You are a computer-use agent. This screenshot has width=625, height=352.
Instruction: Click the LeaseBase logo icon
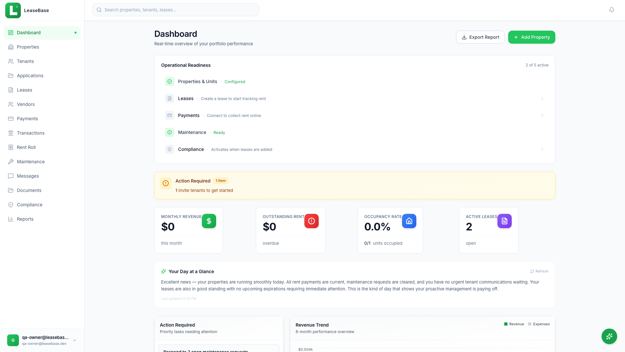click(13, 10)
